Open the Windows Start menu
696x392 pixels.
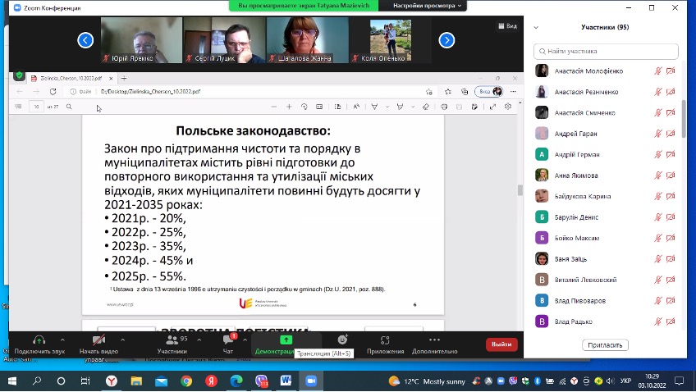[12, 381]
